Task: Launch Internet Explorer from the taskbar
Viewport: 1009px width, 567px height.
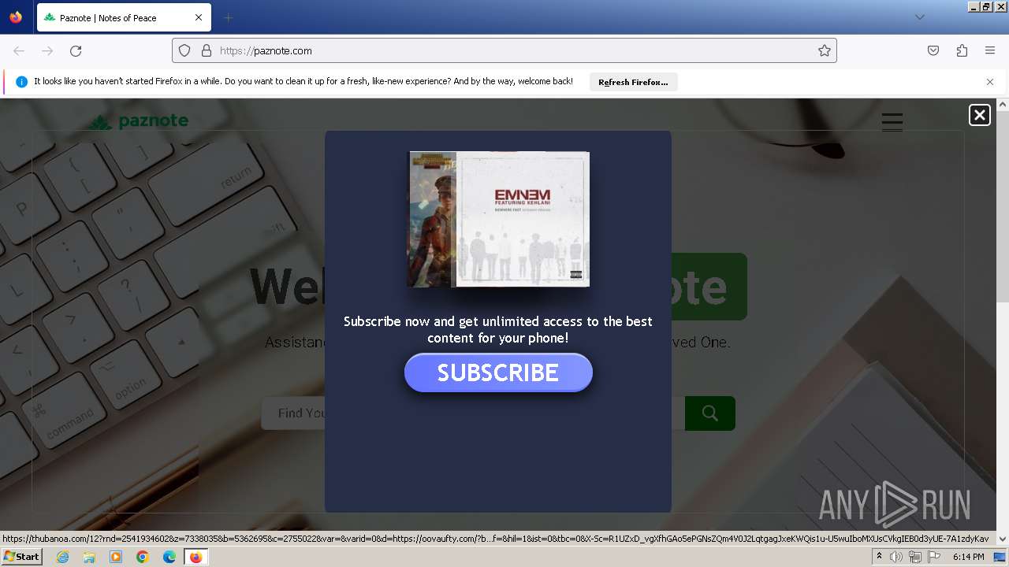Action: click(x=62, y=557)
